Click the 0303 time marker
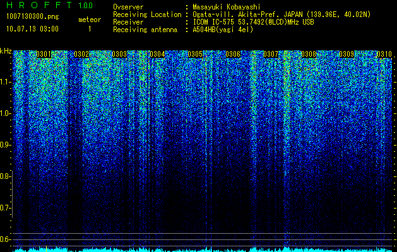 pos(119,54)
